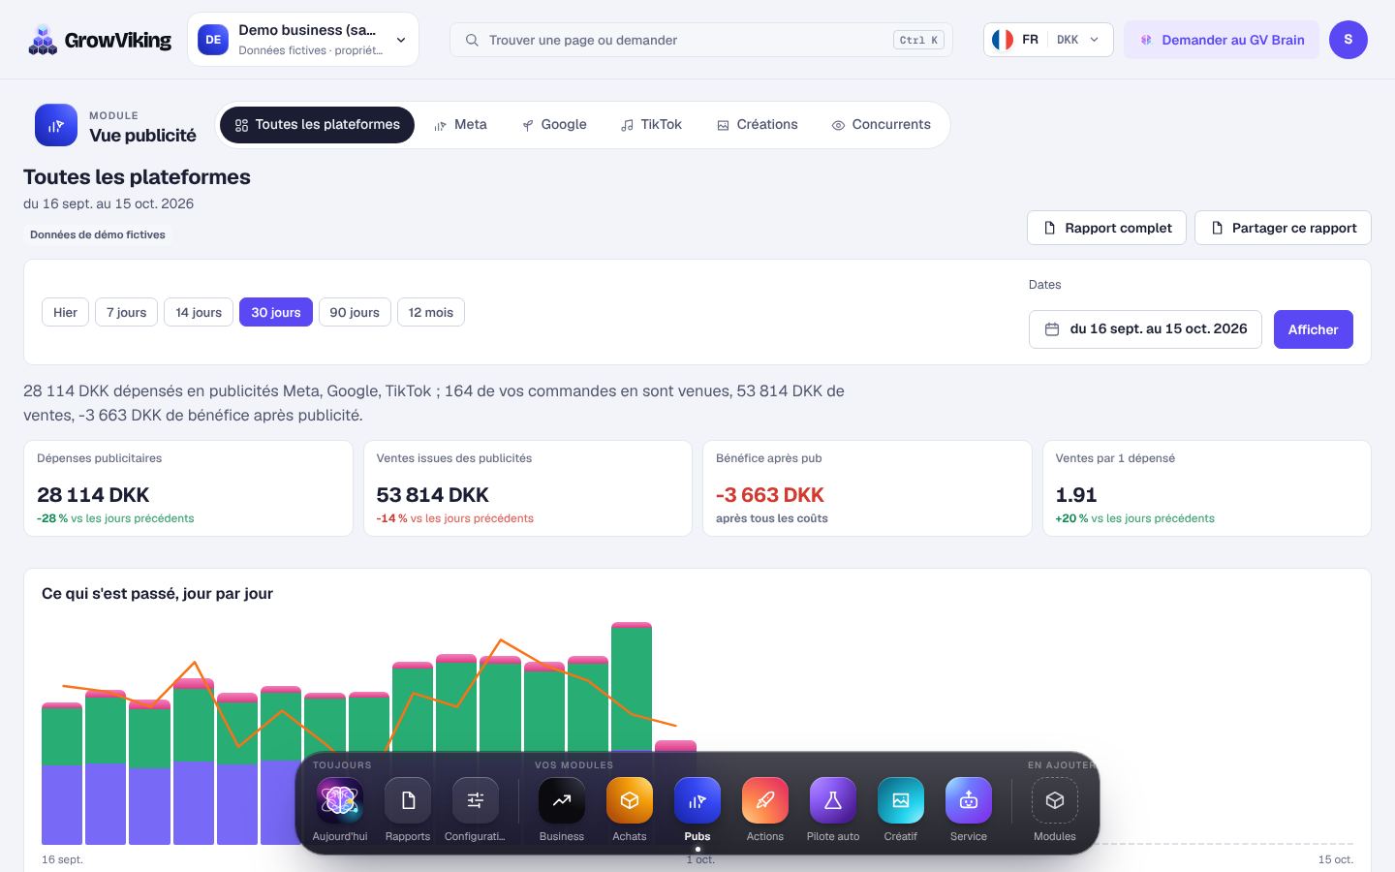1395x872 pixels.
Task: Open Rapport complet
Action: pyautogui.click(x=1106, y=228)
